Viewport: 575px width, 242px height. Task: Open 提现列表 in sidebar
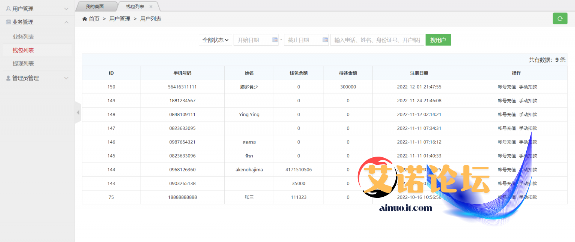click(24, 64)
